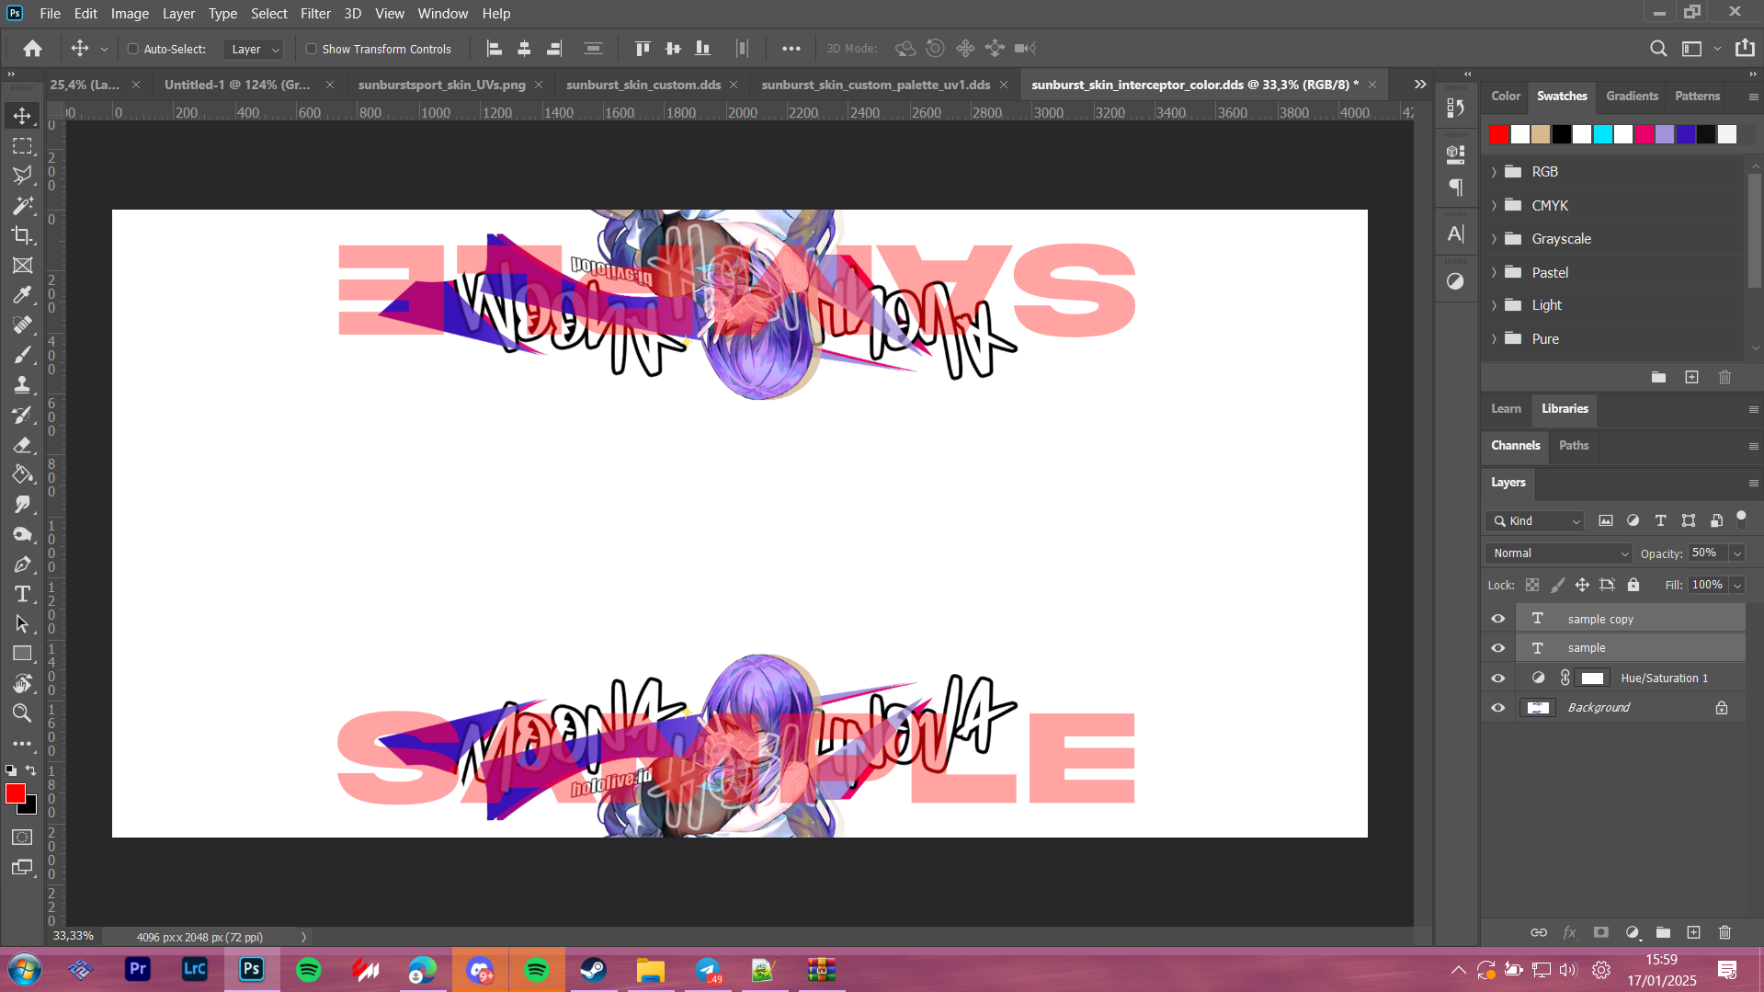Screen dimensions: 1764x992
Task: Switch to sunburst_skin_custom.dds document tab
Action: 643,85
